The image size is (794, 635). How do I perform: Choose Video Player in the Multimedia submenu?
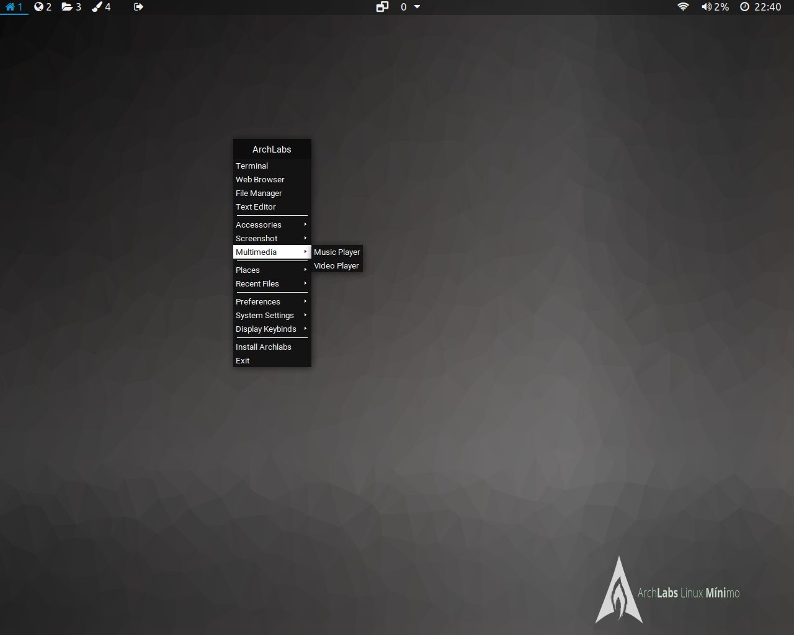point(336,265)
